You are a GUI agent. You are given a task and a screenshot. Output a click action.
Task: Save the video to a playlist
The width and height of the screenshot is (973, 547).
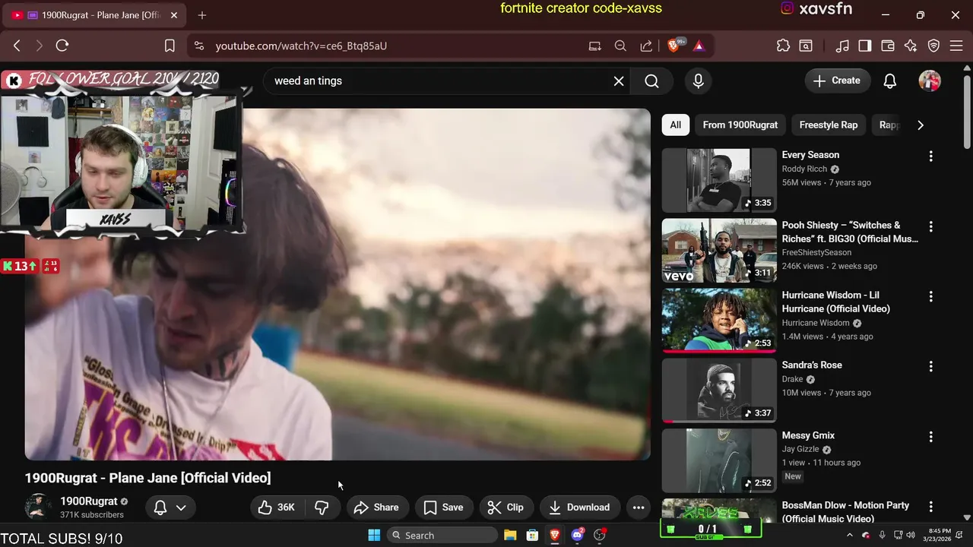pos(444,507)
